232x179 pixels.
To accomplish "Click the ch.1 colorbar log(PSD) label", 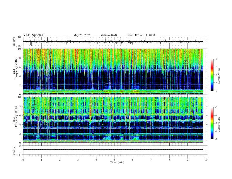I will pyautogui.click(x=219, y=76).
